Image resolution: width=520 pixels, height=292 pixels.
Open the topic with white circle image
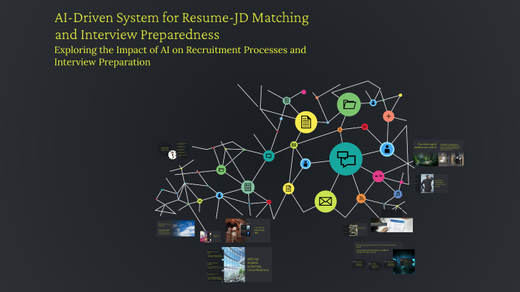[174, 150]
